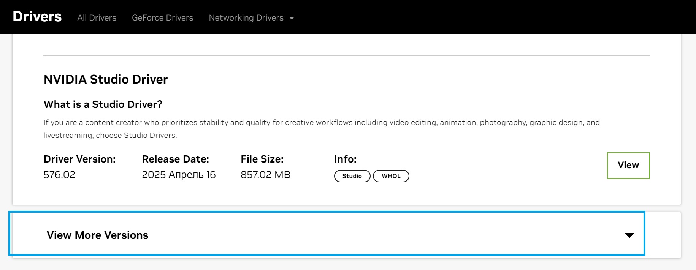
Task: Click the NVIDIA Studio Driver heading
Action: point(105,79)
